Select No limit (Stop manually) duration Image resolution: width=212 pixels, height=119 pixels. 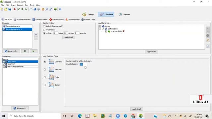(44, 26)
